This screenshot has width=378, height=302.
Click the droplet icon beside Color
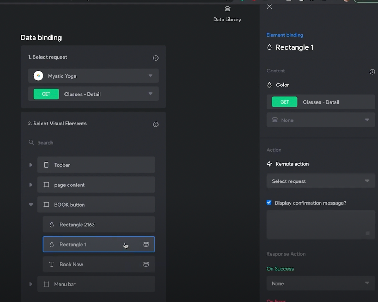point(270,85)
